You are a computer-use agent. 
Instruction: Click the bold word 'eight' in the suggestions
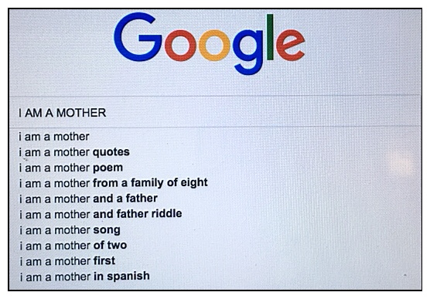(194, 183)
